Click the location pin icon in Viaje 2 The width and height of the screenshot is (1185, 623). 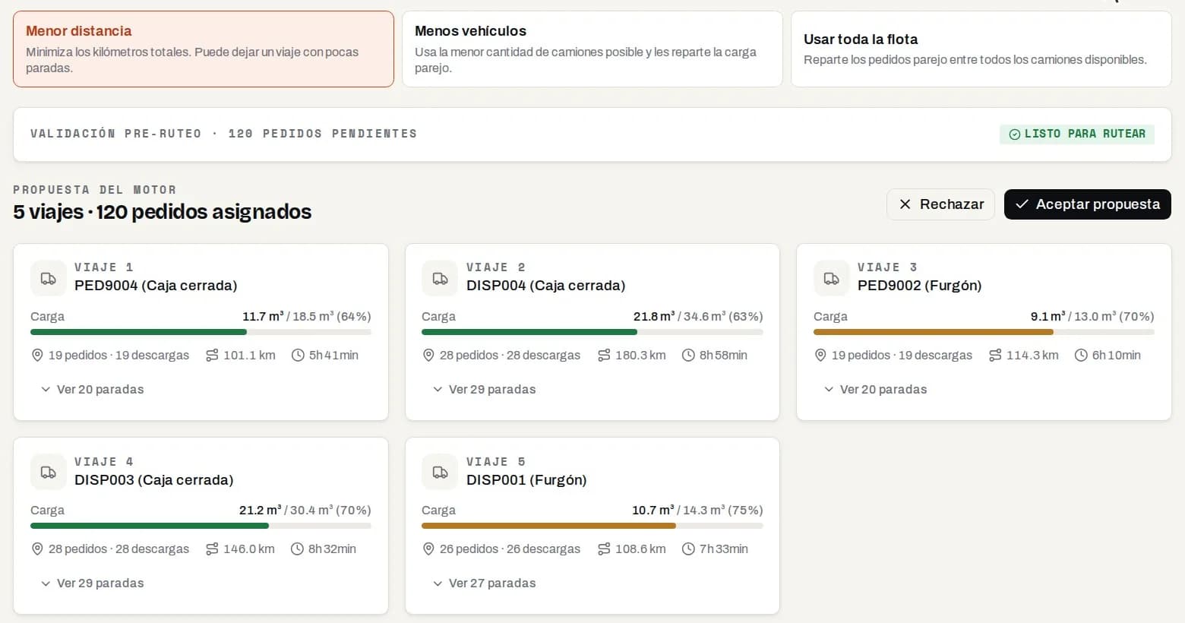[x=428, y=355]
